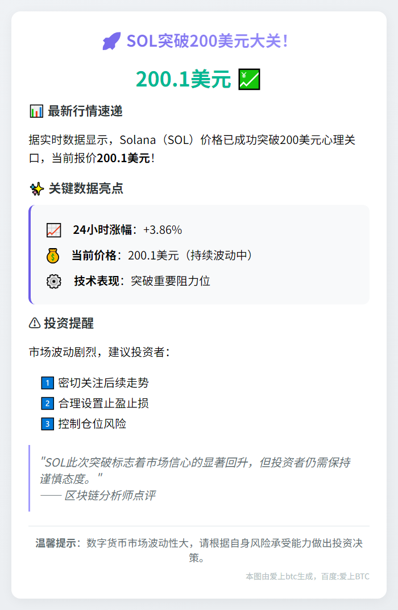Click the sparkles icon beside 关键数据亮点
Viewport: 398px width, 610px height.
(36, 189)
